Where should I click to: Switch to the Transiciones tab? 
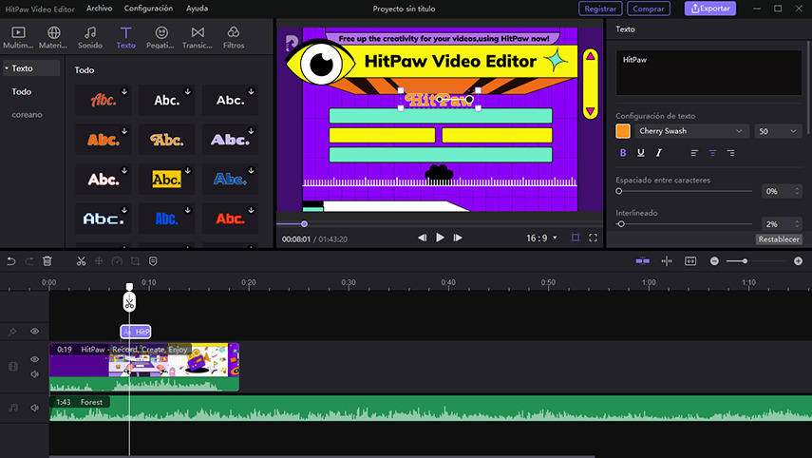click(x=198, y=38)
